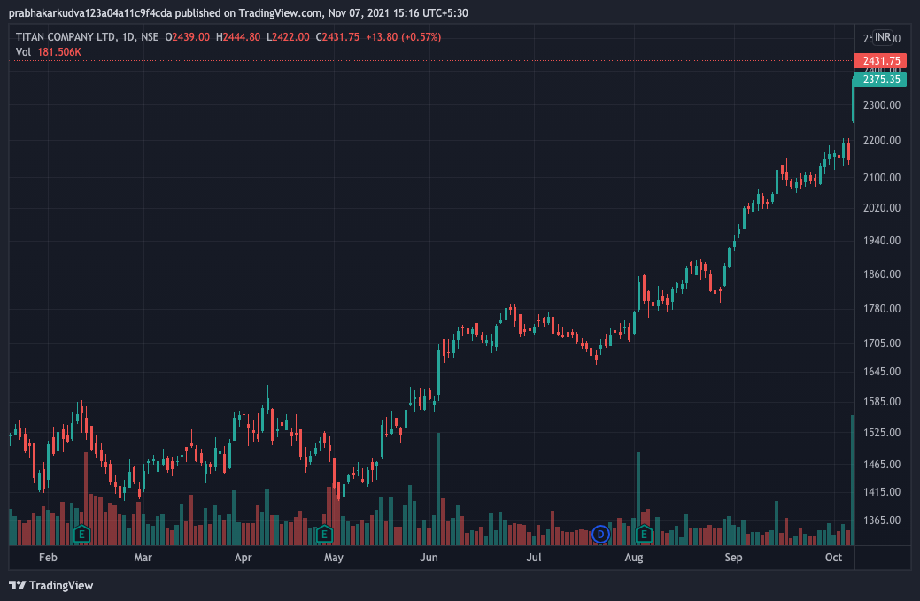Click the TradingView logo at the bottom
Viewport: 920px width, 601px height.
51,585
